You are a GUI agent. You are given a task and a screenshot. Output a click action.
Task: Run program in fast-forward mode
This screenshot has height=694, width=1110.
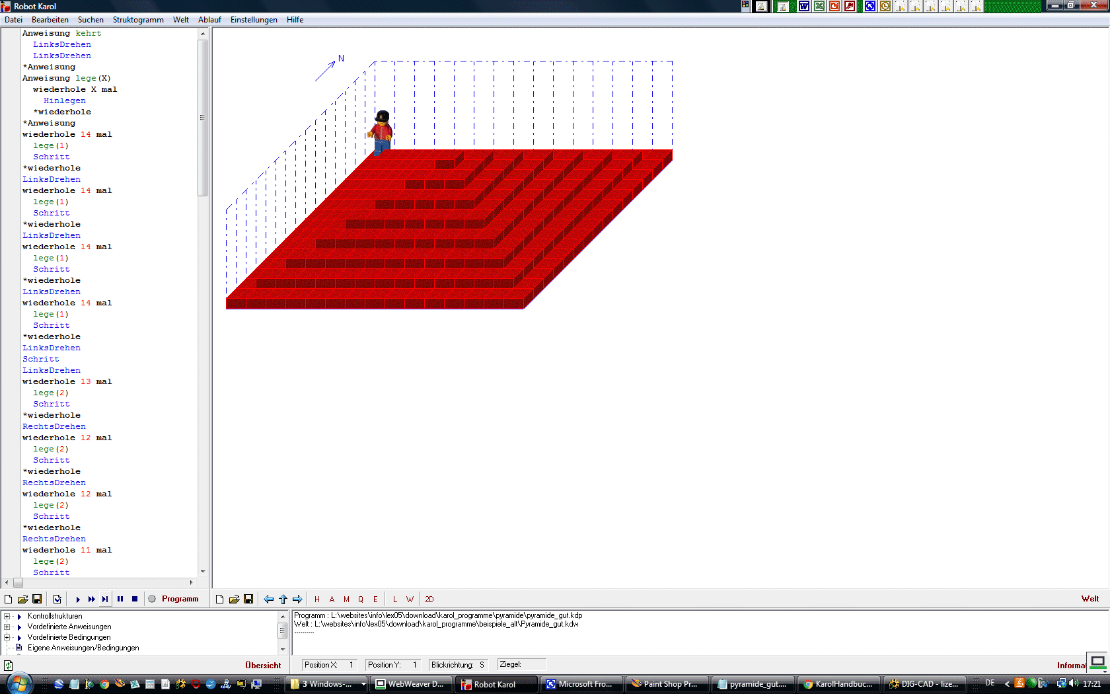click(92, 599)
